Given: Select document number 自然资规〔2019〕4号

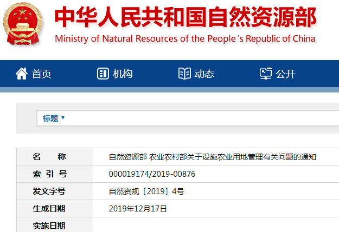Looking at the screenshot, I should (x=146, y=191).
